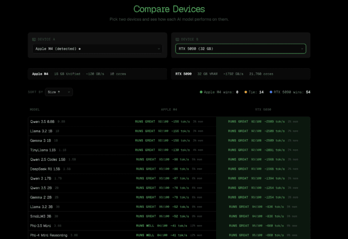
Task: Select the Phi-4 Mini Reasoning model
Action: (x=50, y=235)
